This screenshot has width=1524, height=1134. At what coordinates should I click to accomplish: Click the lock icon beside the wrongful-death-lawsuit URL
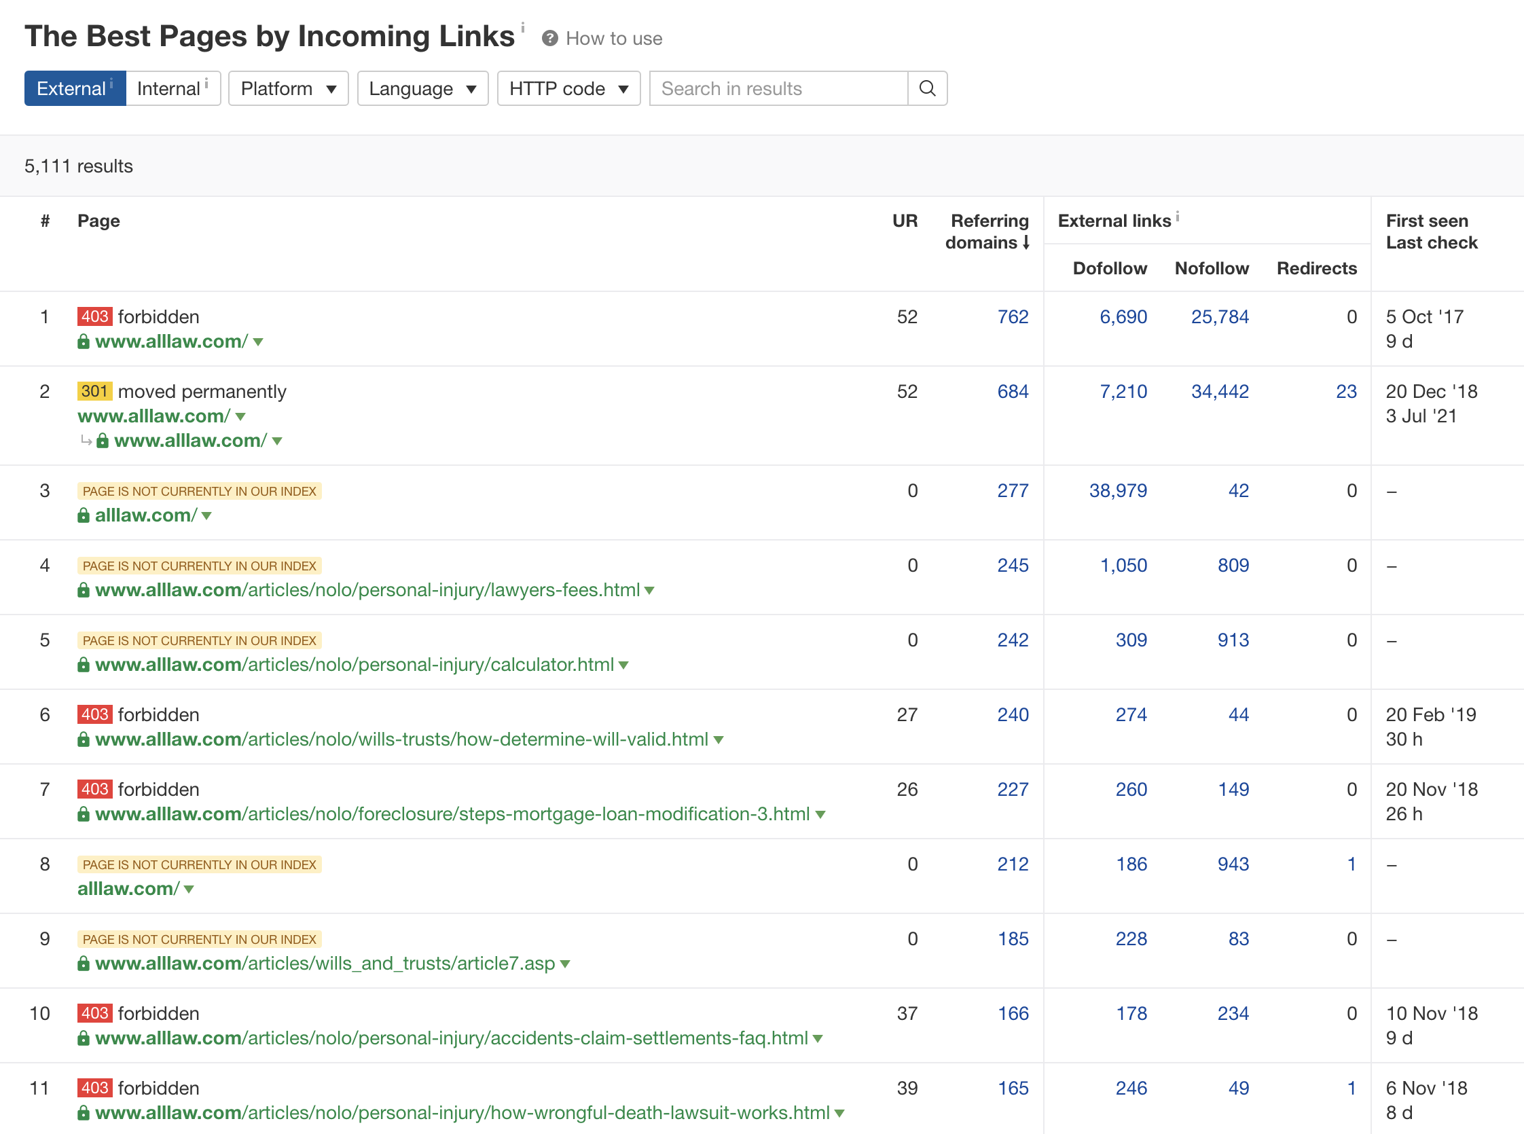tap(84, 1113)
